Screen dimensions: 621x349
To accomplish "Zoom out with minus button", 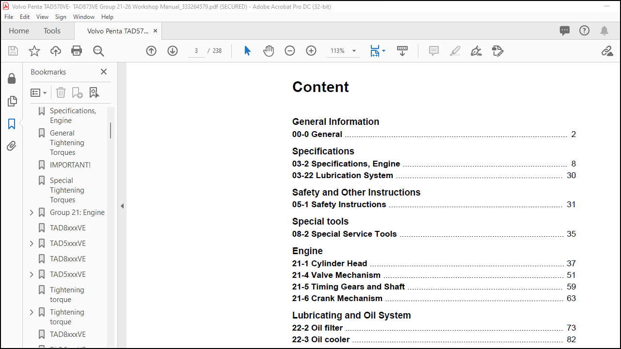I will click(x=290, y=51).
